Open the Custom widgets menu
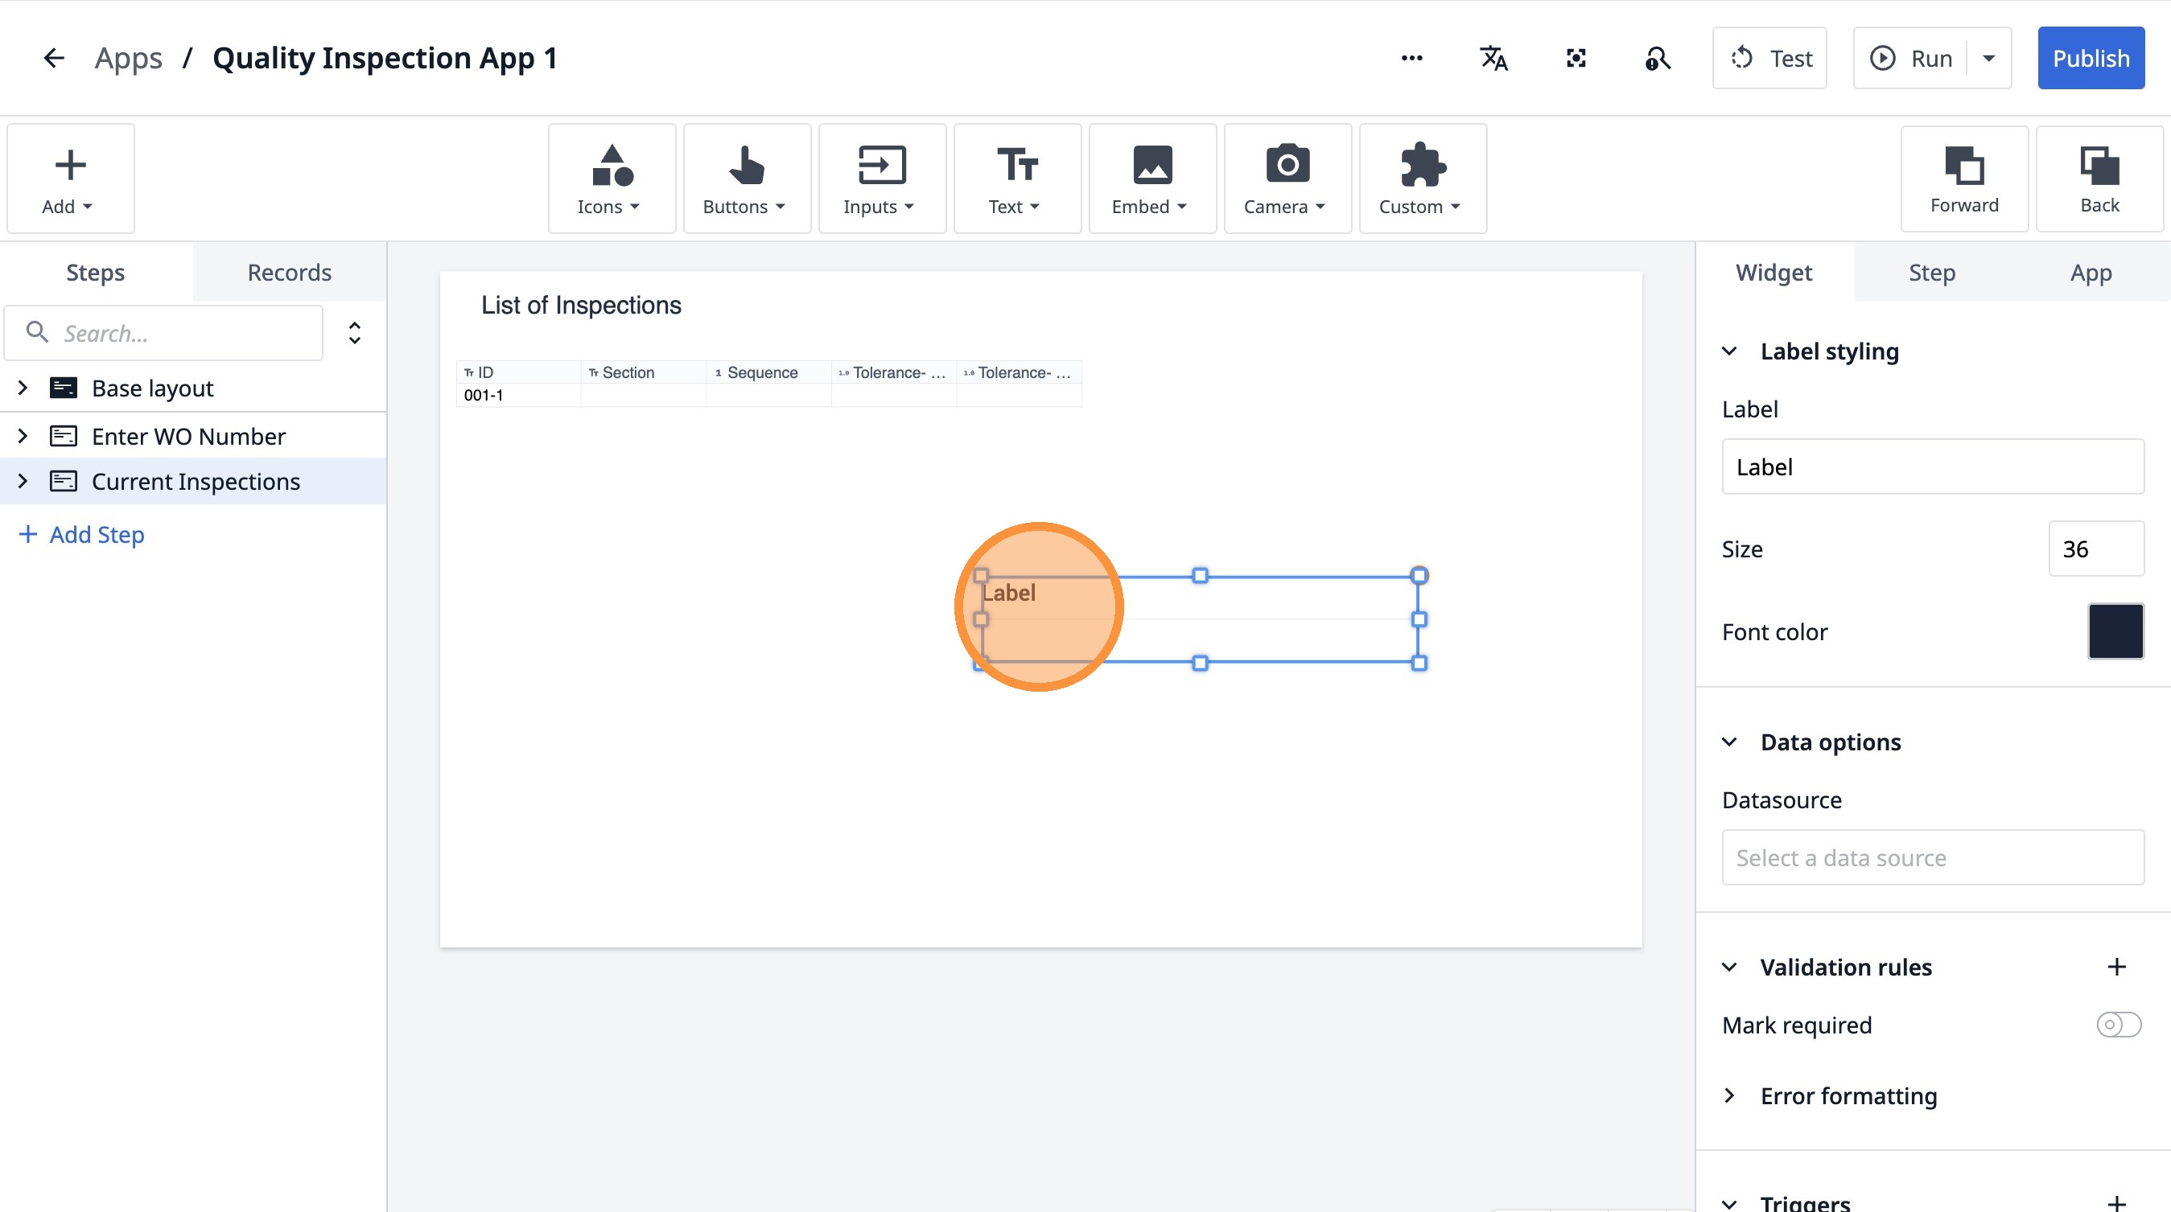This screenshot has height=1212, width=2171. click(1422, 179)
